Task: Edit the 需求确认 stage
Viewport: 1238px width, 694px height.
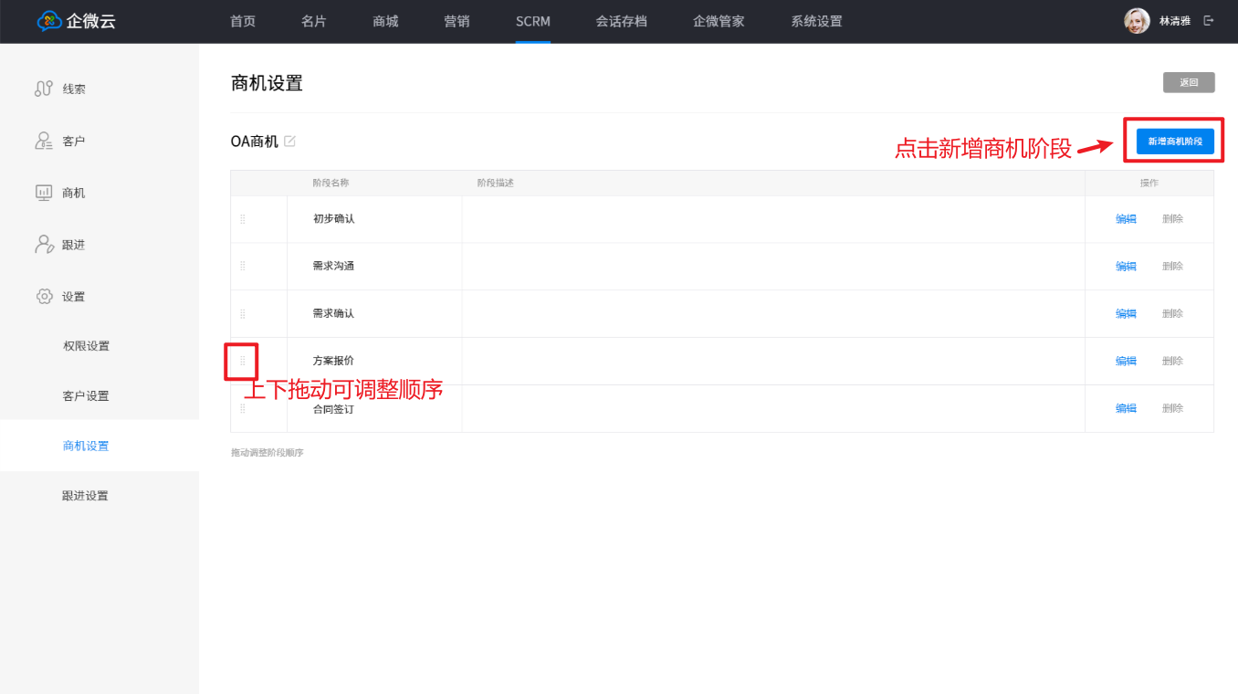Action: [1126, 314]
